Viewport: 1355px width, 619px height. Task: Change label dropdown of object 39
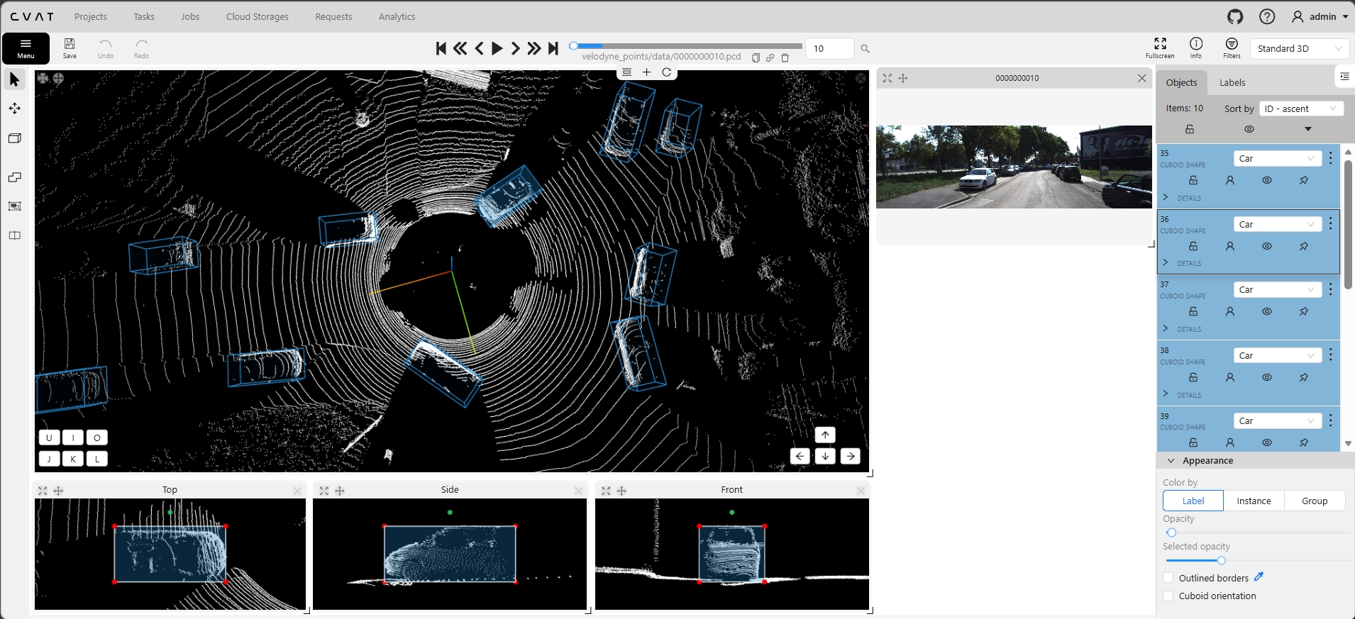coord(1278,420)
